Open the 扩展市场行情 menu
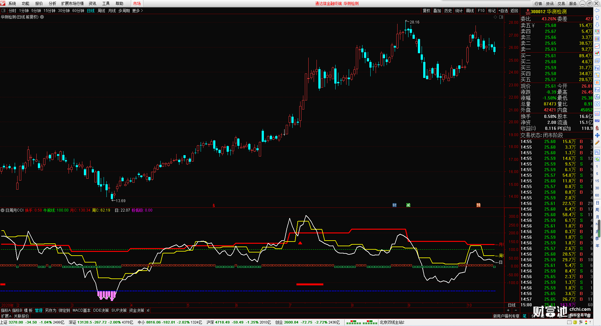This screenshot has width=601, height=326. click(72, 3)
